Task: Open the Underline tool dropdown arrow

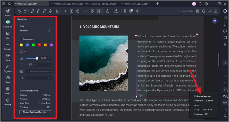Action: click(61, 11)
